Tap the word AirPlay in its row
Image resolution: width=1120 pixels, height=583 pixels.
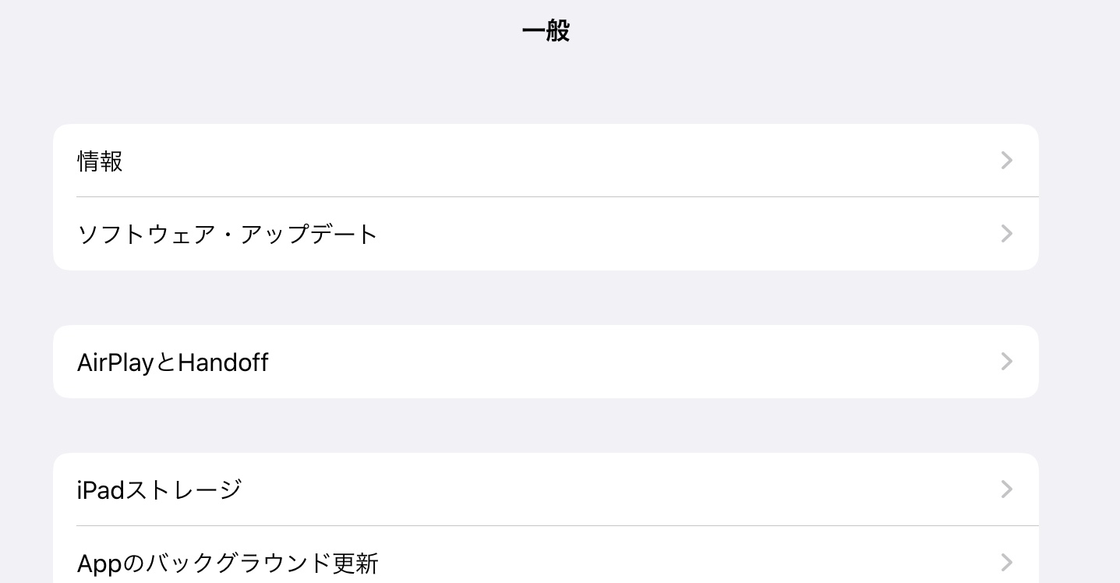tap(115, 362)
